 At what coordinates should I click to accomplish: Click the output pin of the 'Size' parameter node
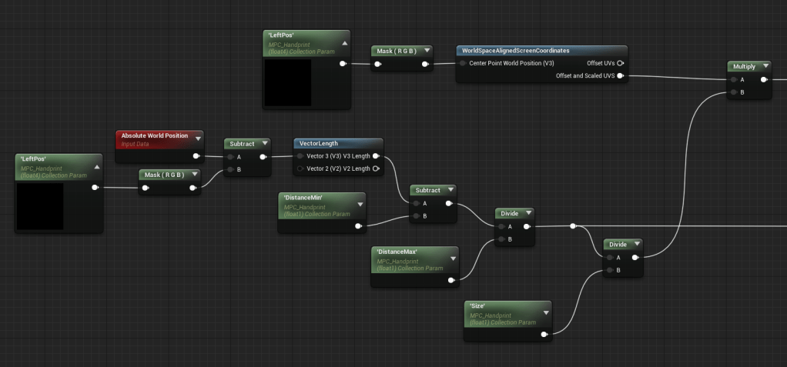tap(544, 334)
